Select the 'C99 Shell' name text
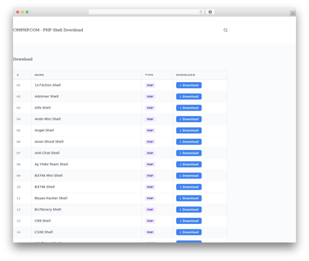 click(x=43, y=221)
